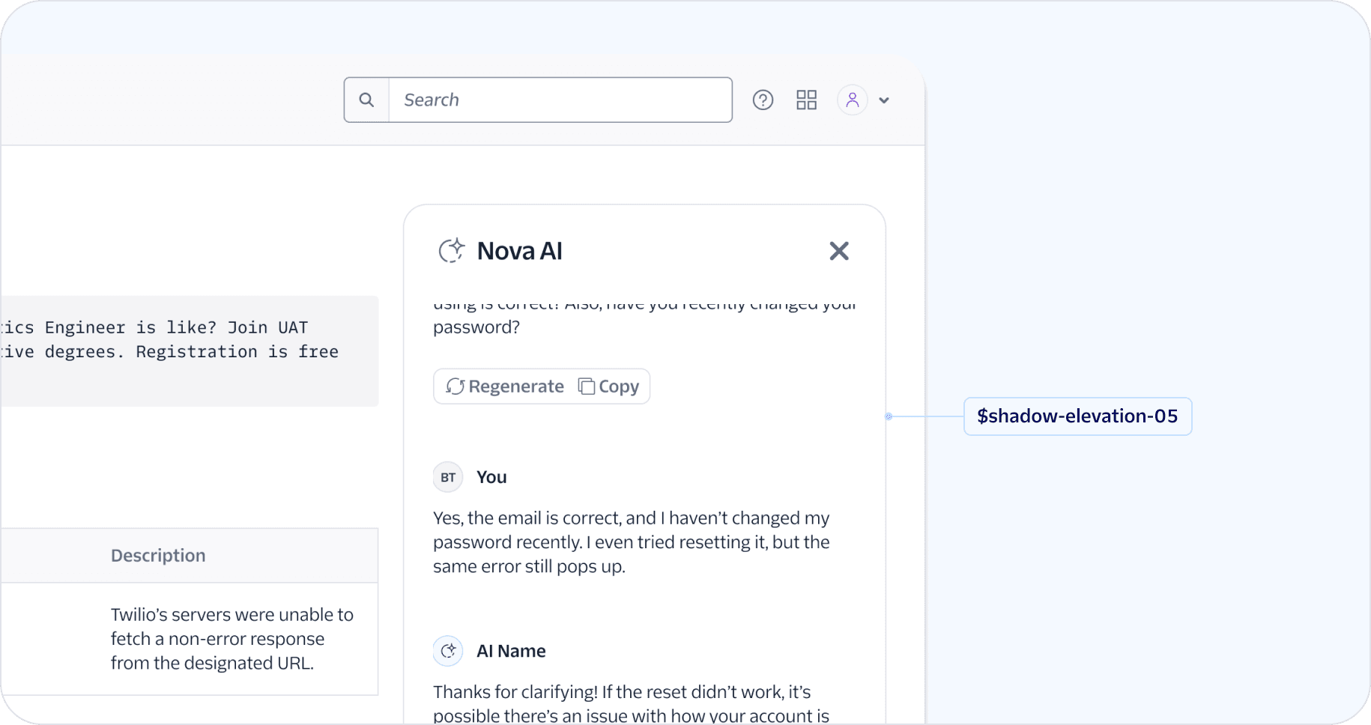Open the help question mark icon

click(763, 100)
